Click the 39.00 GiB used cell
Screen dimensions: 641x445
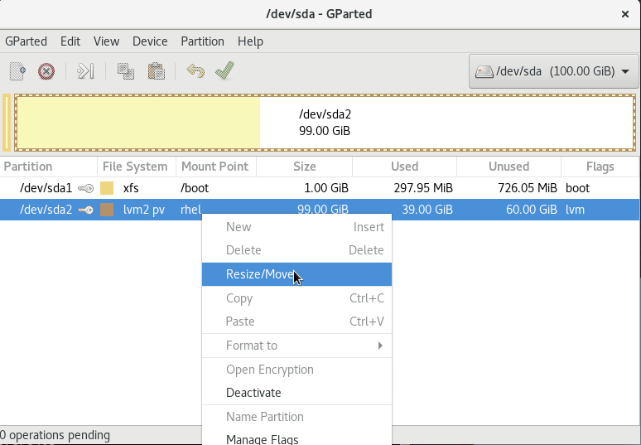pyautogui.click(x=427, y=210)
